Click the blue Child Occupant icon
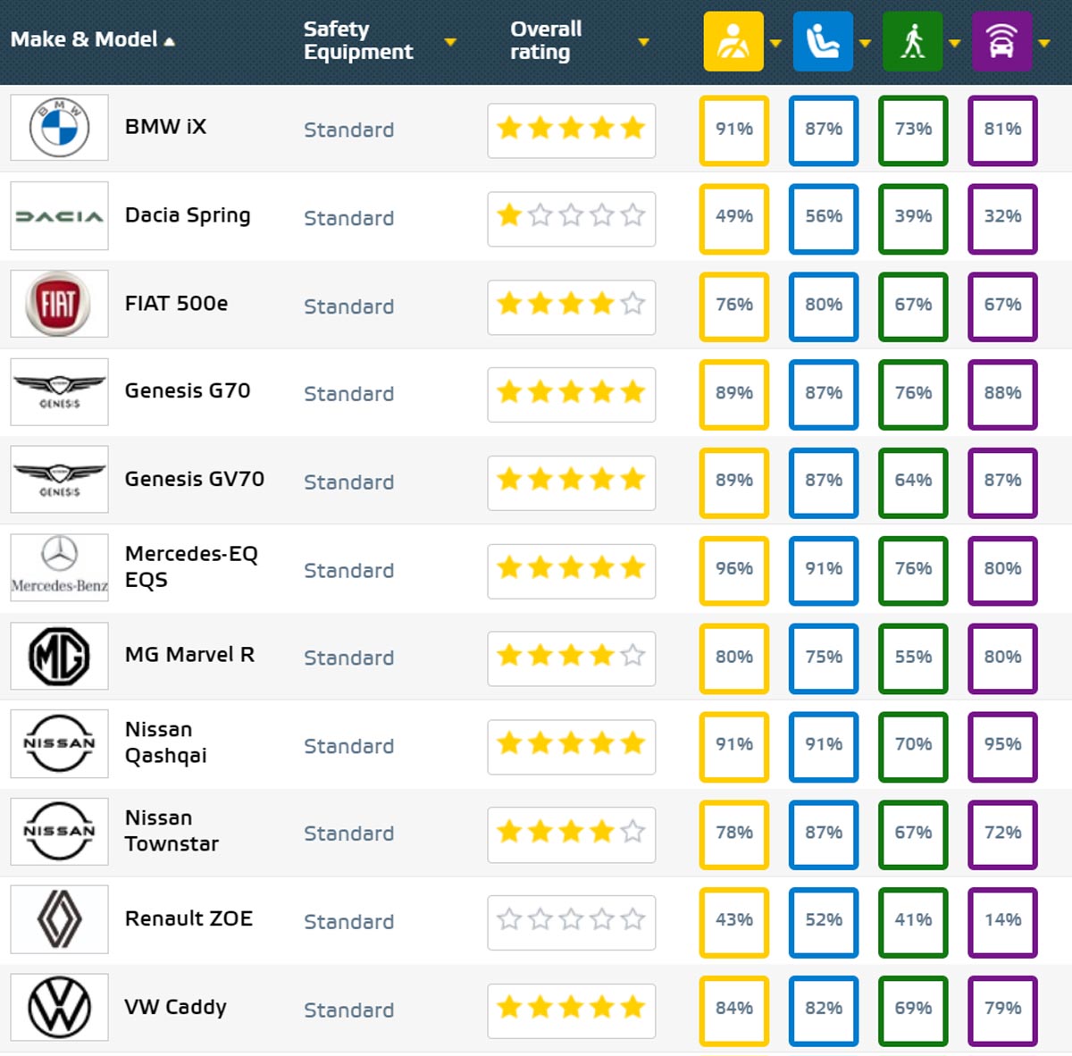The width and height of the screenshot is (1072, 1056). pos(823,41)
